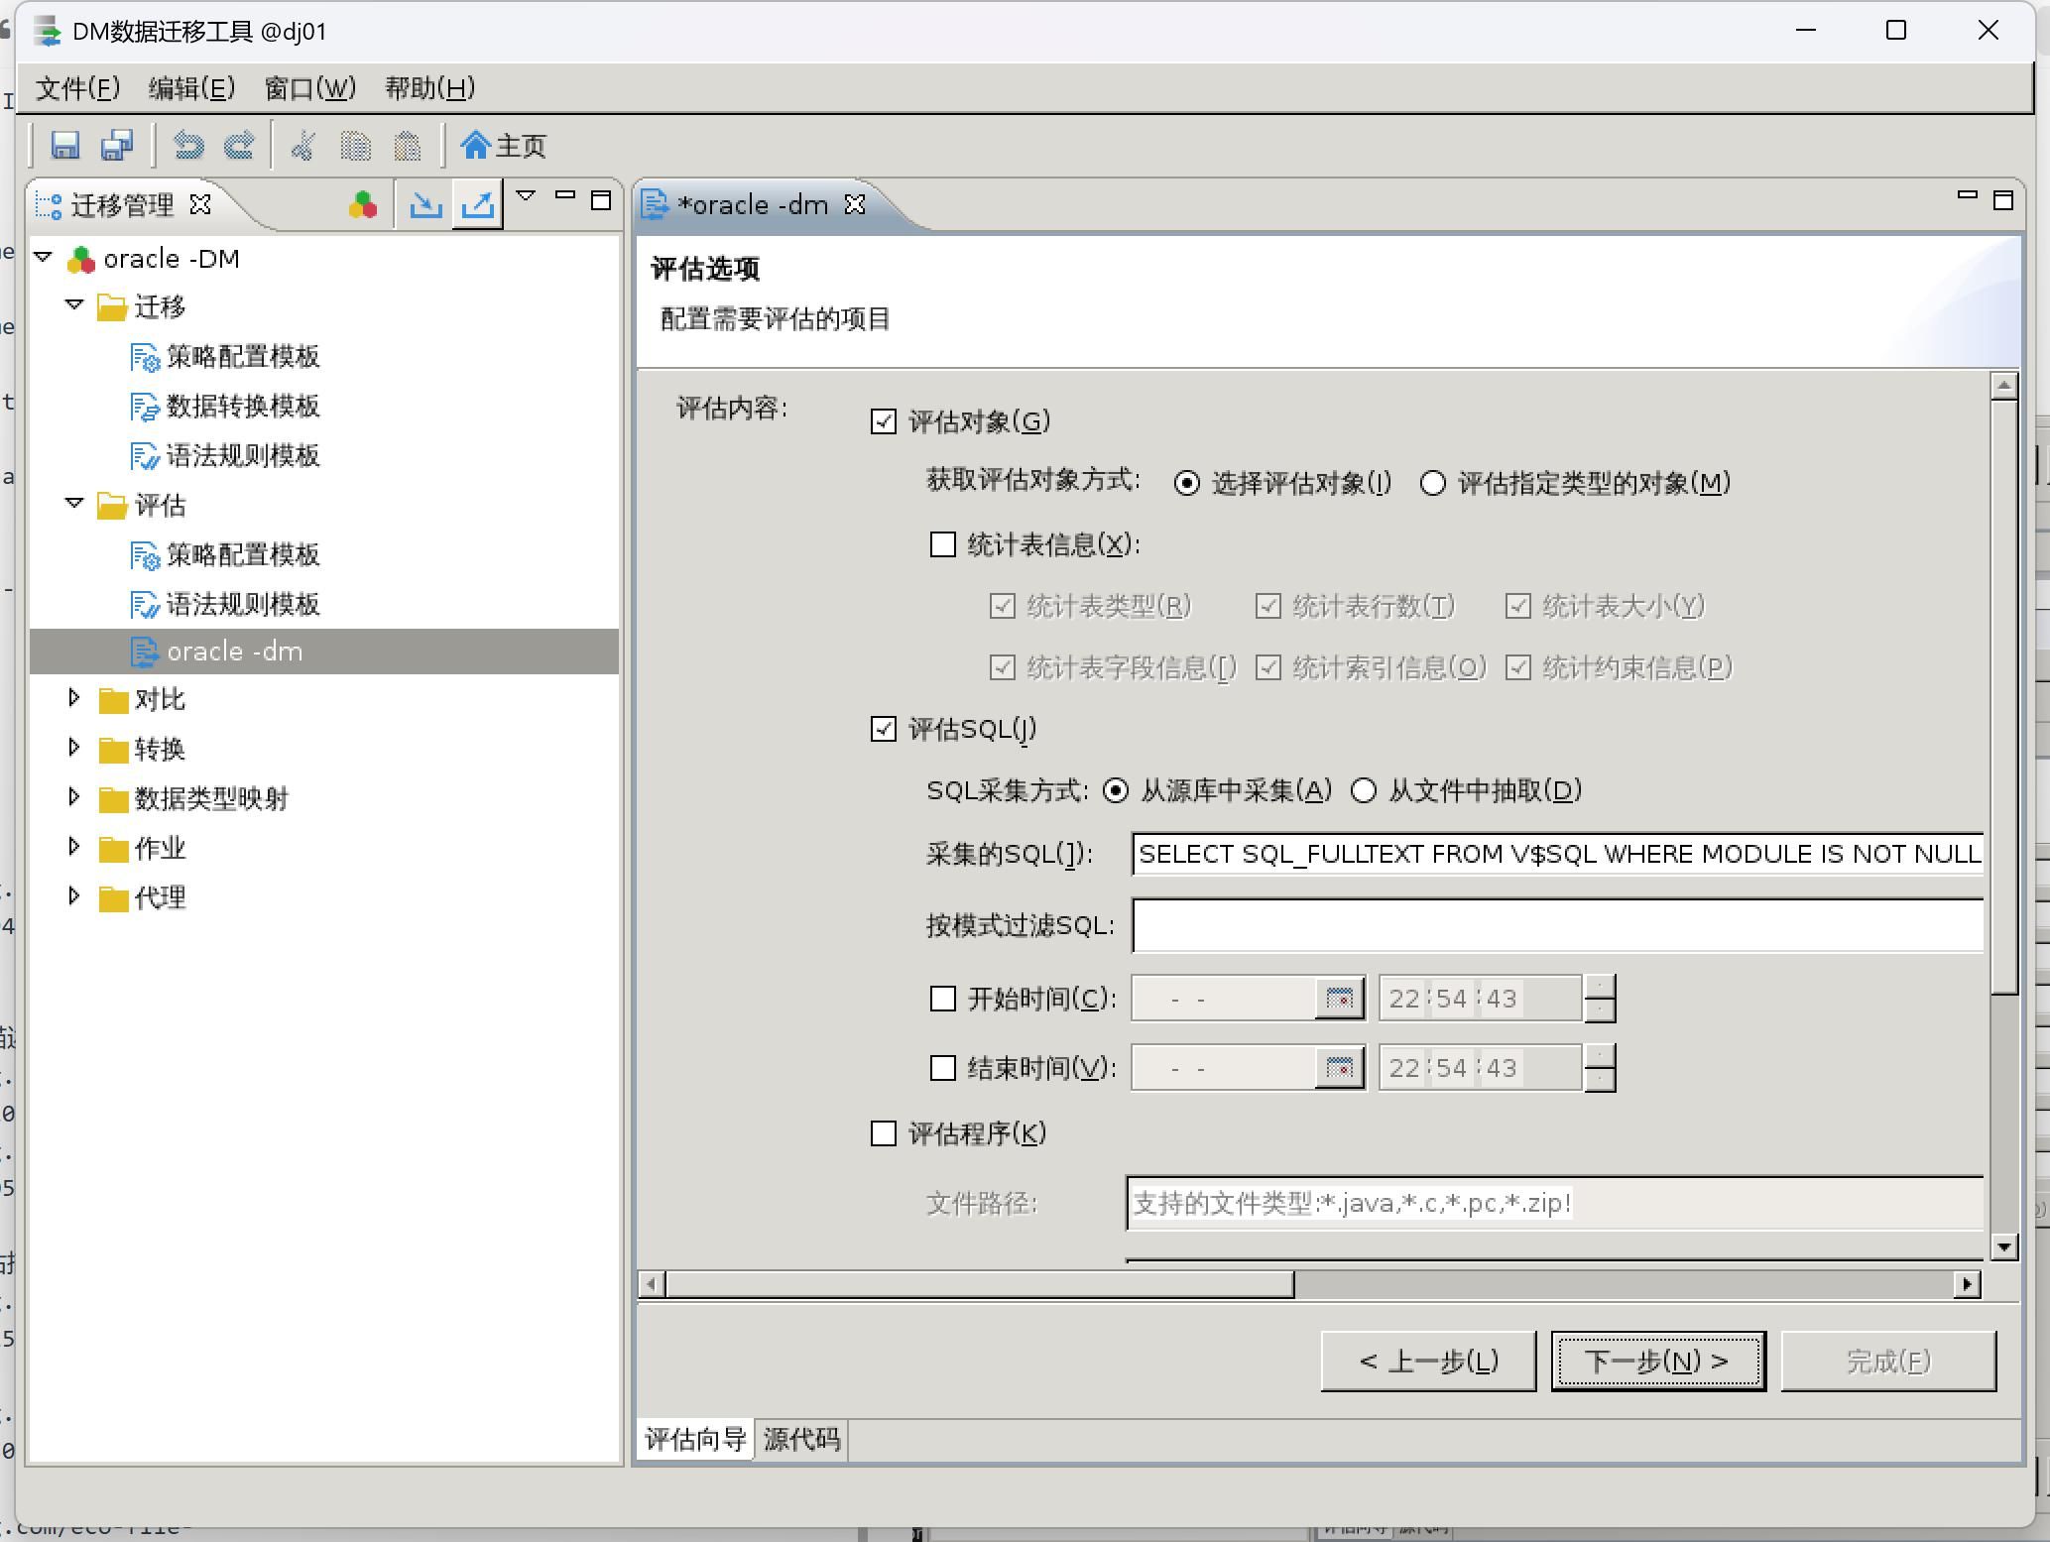
Task: Click the new project colored-balls icon
Action: click(363, 204)
